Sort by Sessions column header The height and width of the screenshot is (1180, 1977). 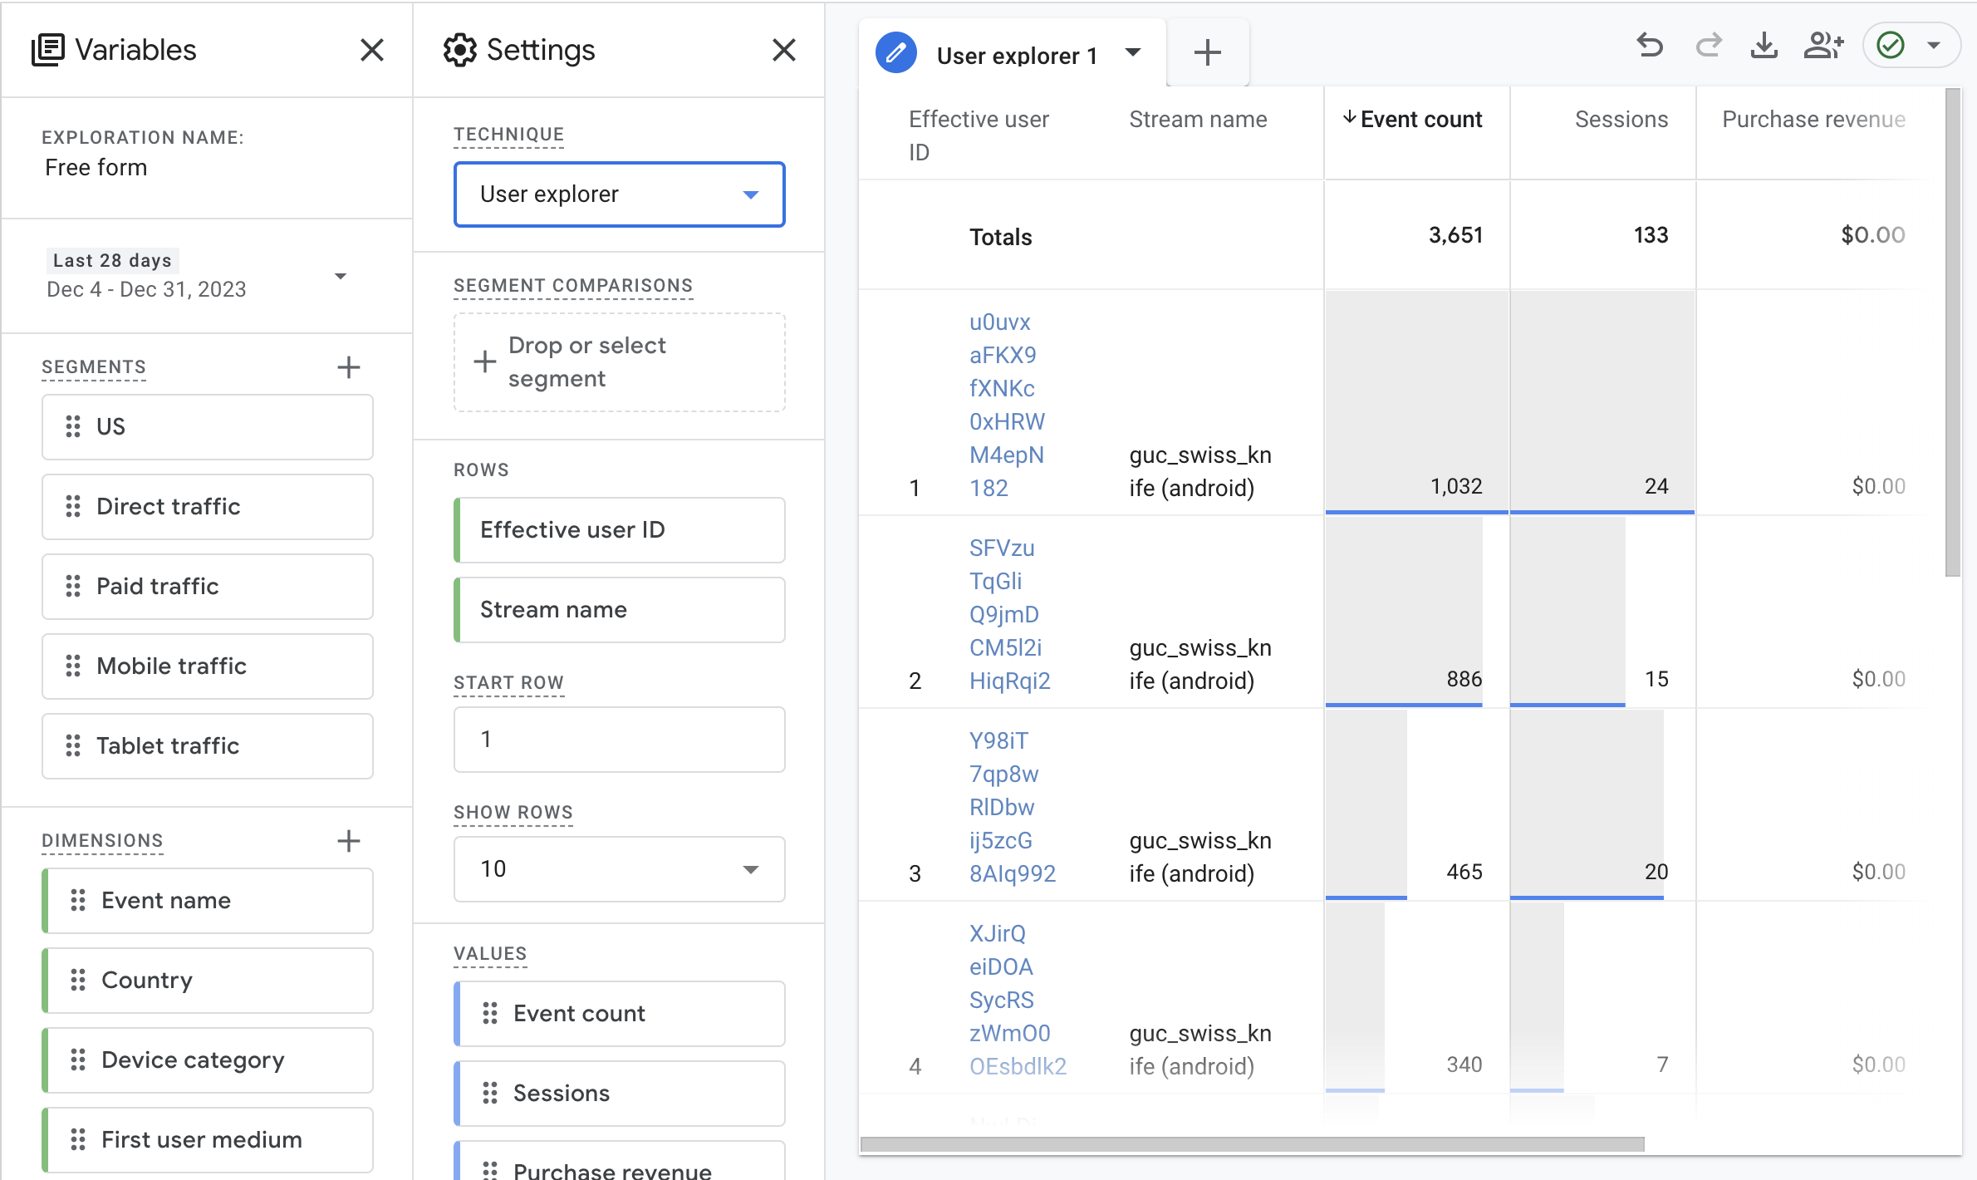point(1621,120)
